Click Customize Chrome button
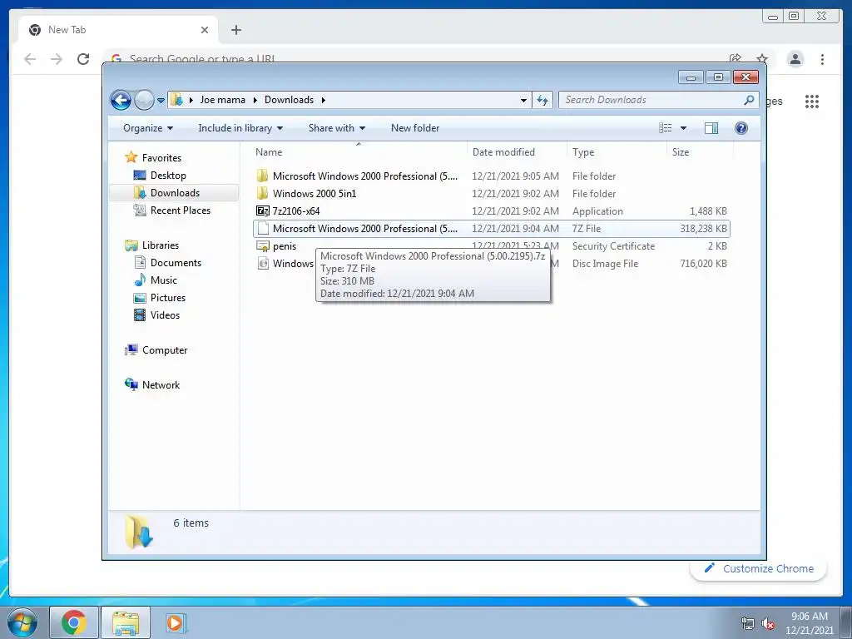The height and width of the screenshot is (639, 852). tap(759, 568)
